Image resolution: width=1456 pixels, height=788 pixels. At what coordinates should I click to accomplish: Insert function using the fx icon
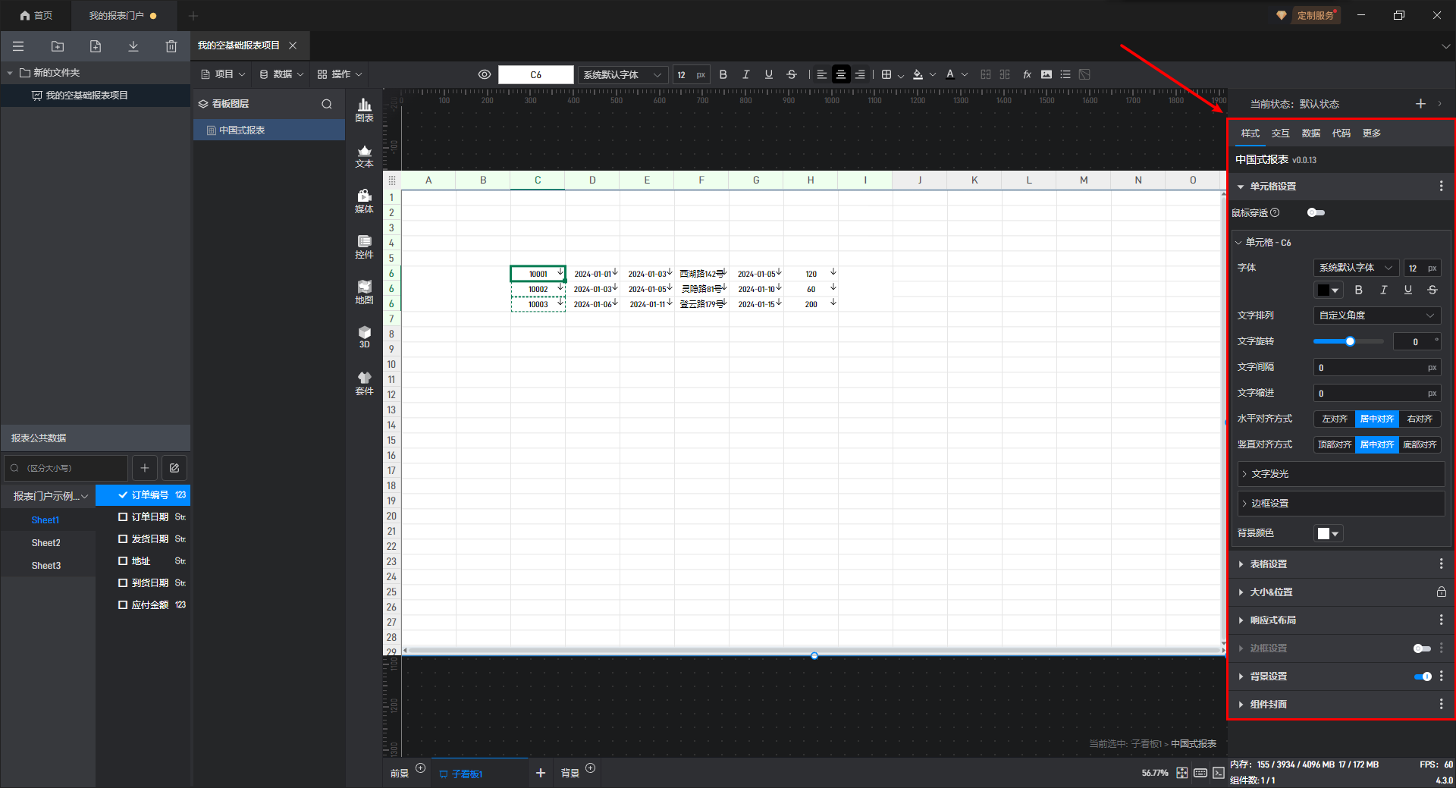[x=1027, y=74]
